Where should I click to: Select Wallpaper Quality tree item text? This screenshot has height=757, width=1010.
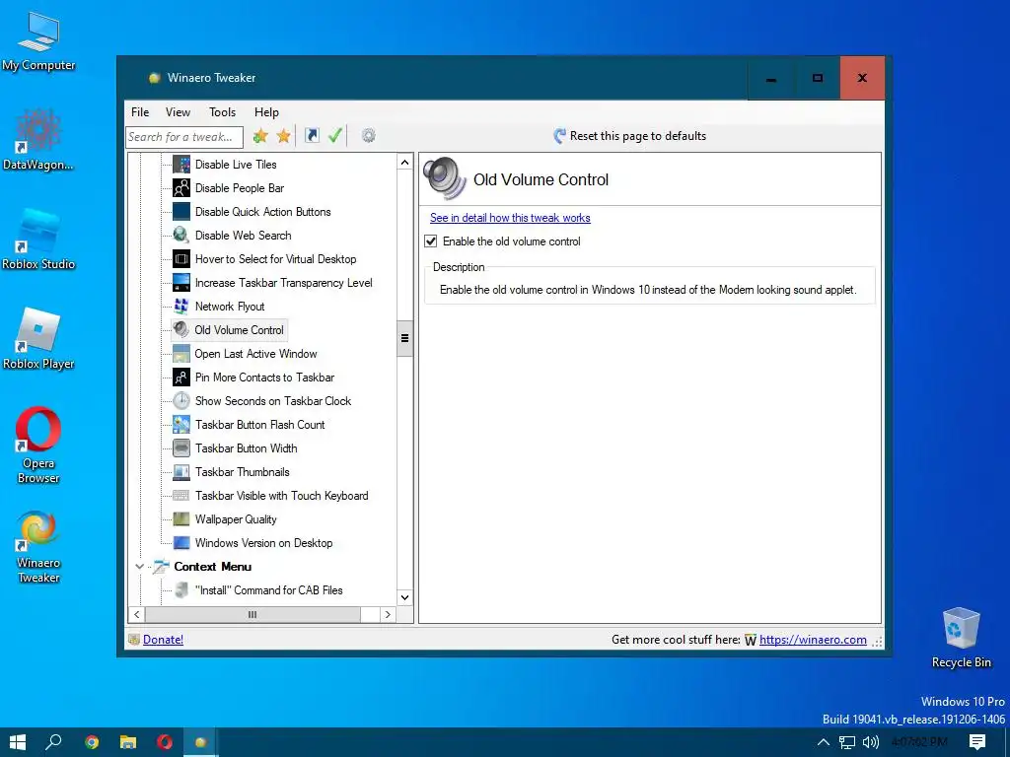(236, 519)
